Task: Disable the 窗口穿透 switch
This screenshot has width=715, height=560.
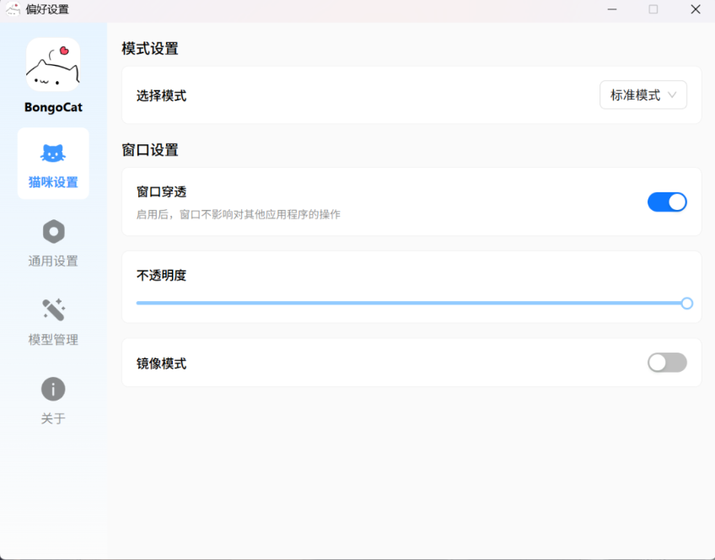Action: [x=667, y=202]
